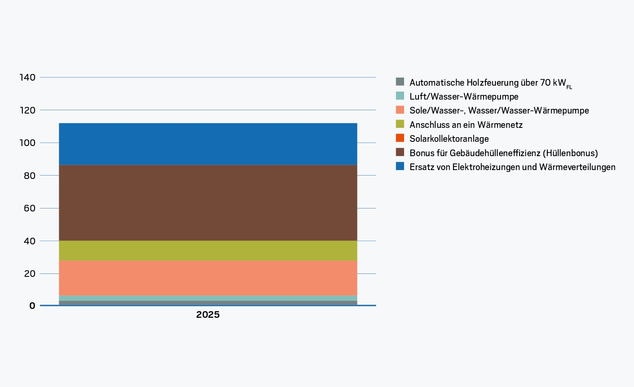
Task: Toggle Sole/Wasser-, Wasser/Wasser-Wärmepumpe legend label
Action: 499,111
